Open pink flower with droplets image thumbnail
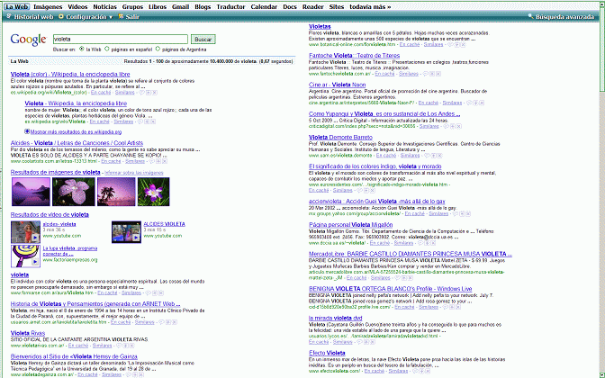Image resolution: width=605 pixels, height=378 pixels. tap(73, 192)
